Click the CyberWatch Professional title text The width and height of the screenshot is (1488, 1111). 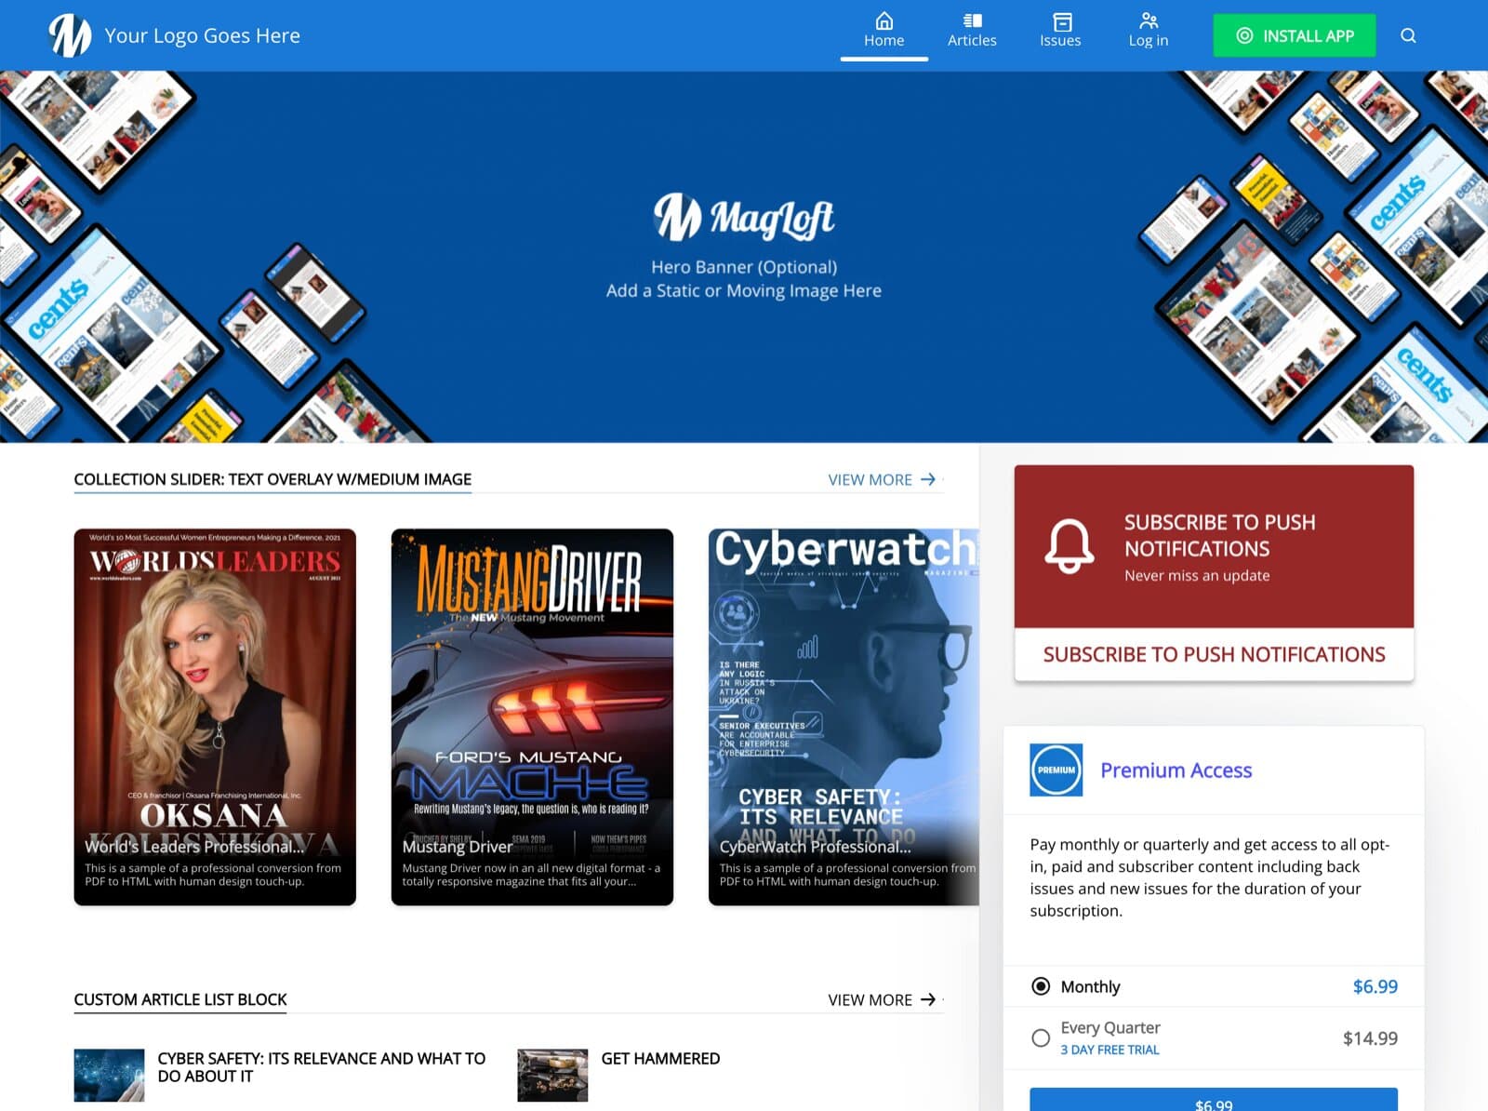(816, 847)
